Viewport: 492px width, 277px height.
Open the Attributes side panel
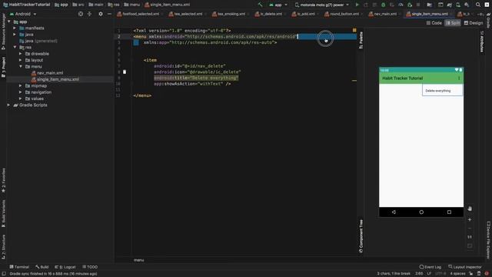tap(482, 42)
